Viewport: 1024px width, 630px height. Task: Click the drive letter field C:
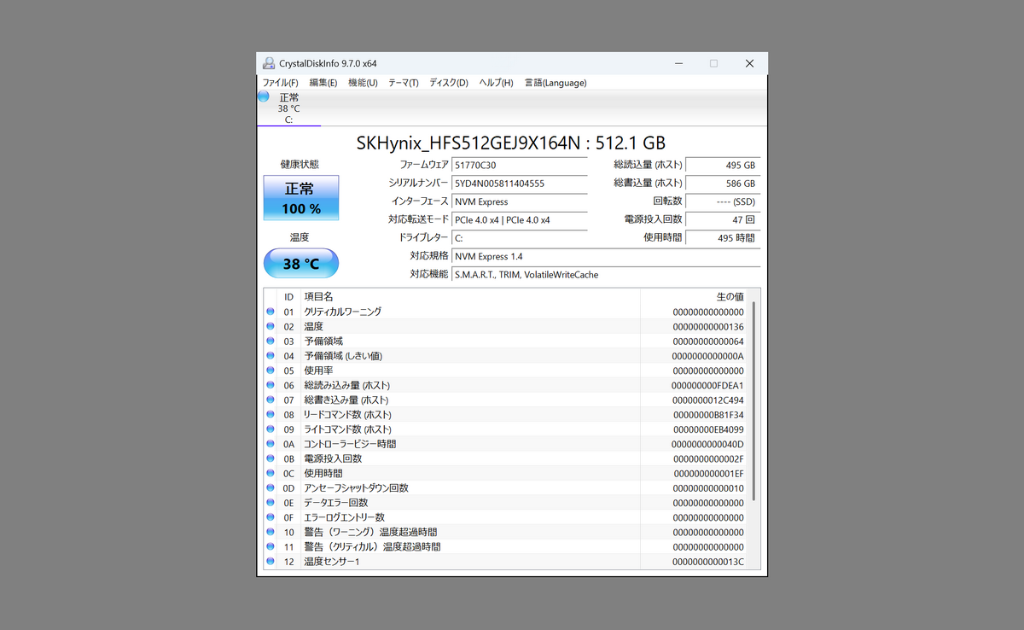pyautogui.click(x=520, y=238)
